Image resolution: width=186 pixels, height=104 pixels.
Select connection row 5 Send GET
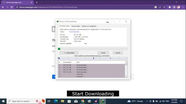(x=91, y=74)
